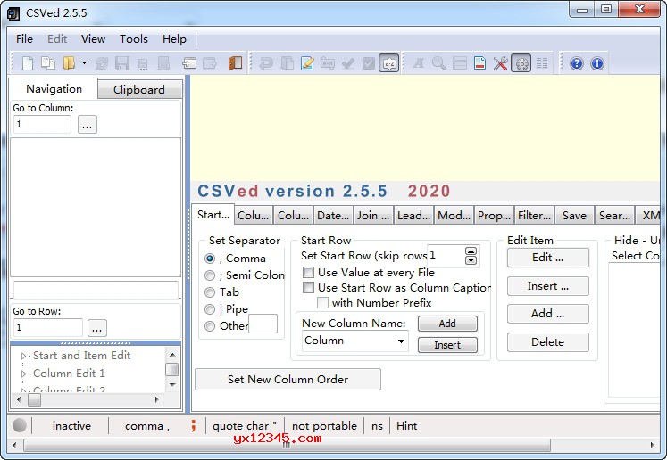
Task: Switch to the Date... tab
Action: click(x=333, y=216)
